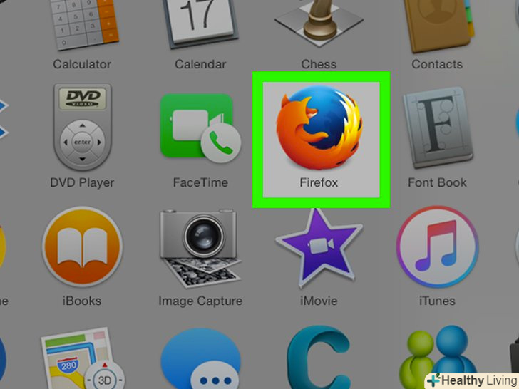The height and width of the screenshot is (389, 519).
Task: Launch the Firefox browser icon
Action: coord(319,128)
